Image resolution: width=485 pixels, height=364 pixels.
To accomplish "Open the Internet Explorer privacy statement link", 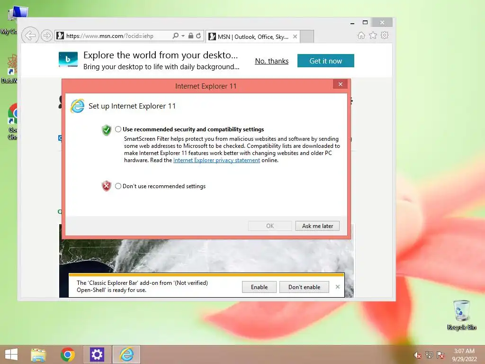I will (216, 160).
